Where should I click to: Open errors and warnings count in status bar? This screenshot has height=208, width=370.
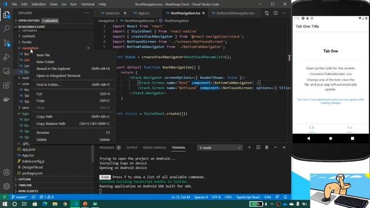47,197
